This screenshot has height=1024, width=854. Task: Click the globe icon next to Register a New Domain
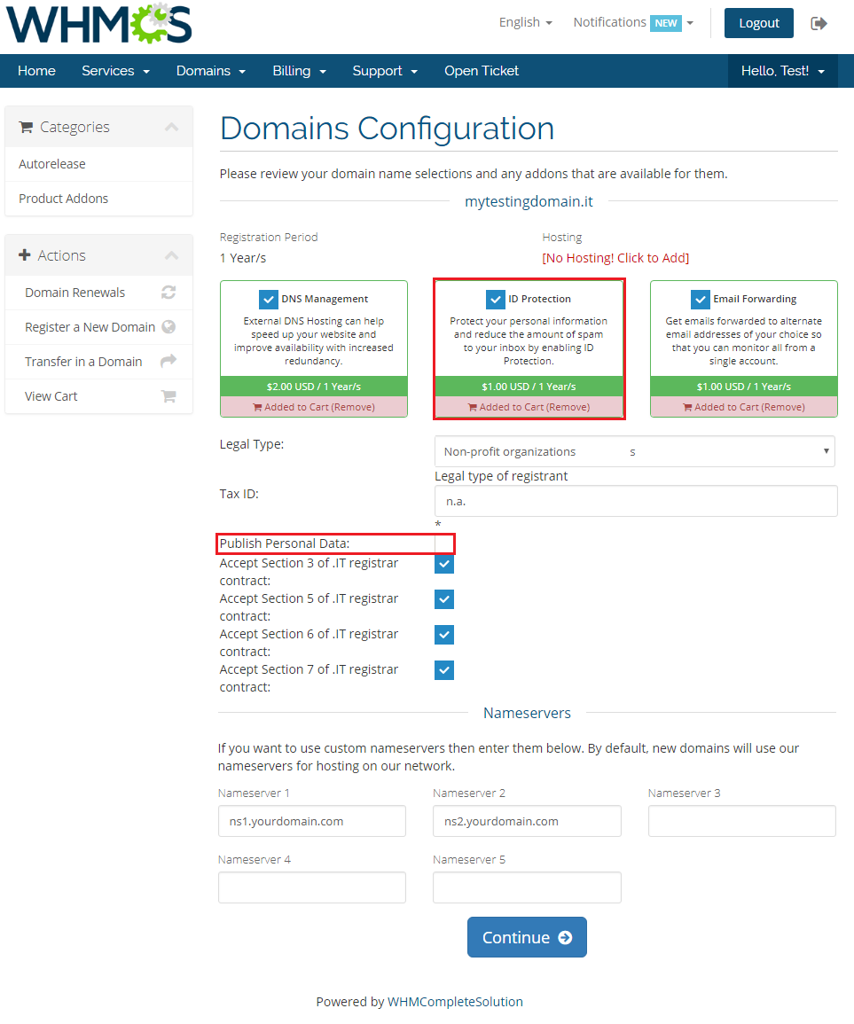pyautogui.click(x=168, y=327)
